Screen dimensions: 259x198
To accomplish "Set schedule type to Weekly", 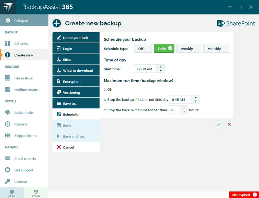I will pyautogui.click(x=189, y=48).
